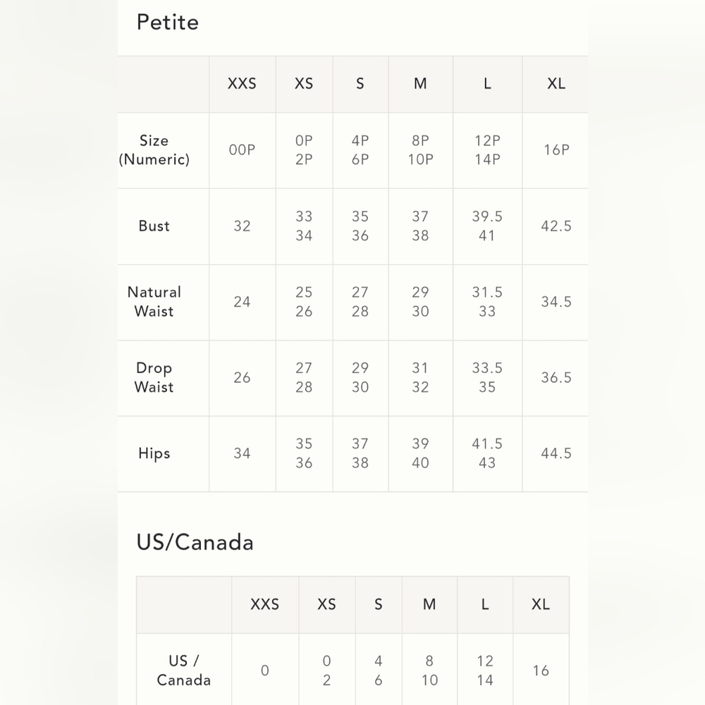Image resolution: width=705 pixels, height=705 pixels.
Task: Click the US/Canada section heading
Action: click(x=195, y=542)
